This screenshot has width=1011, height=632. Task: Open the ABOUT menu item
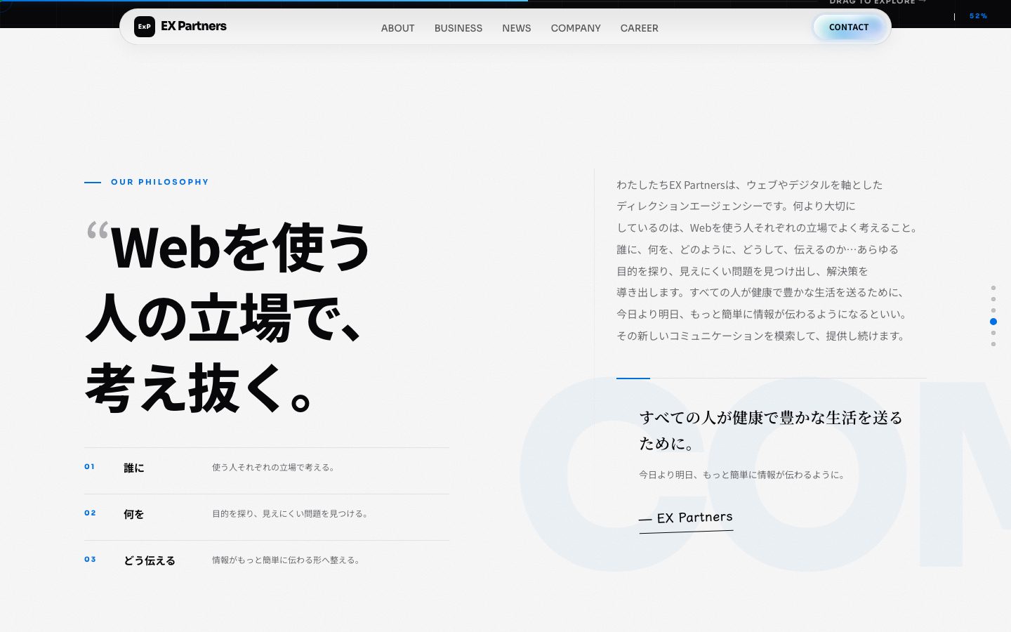[398, 28]
